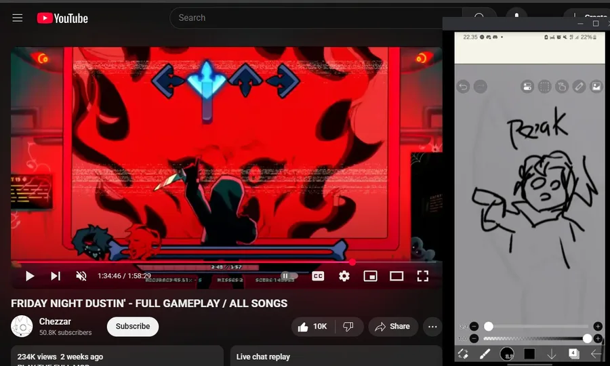This screenshot has width=610, height=366.
Task: Open the Chezzar channel avatar
Action: coord(22,326)
